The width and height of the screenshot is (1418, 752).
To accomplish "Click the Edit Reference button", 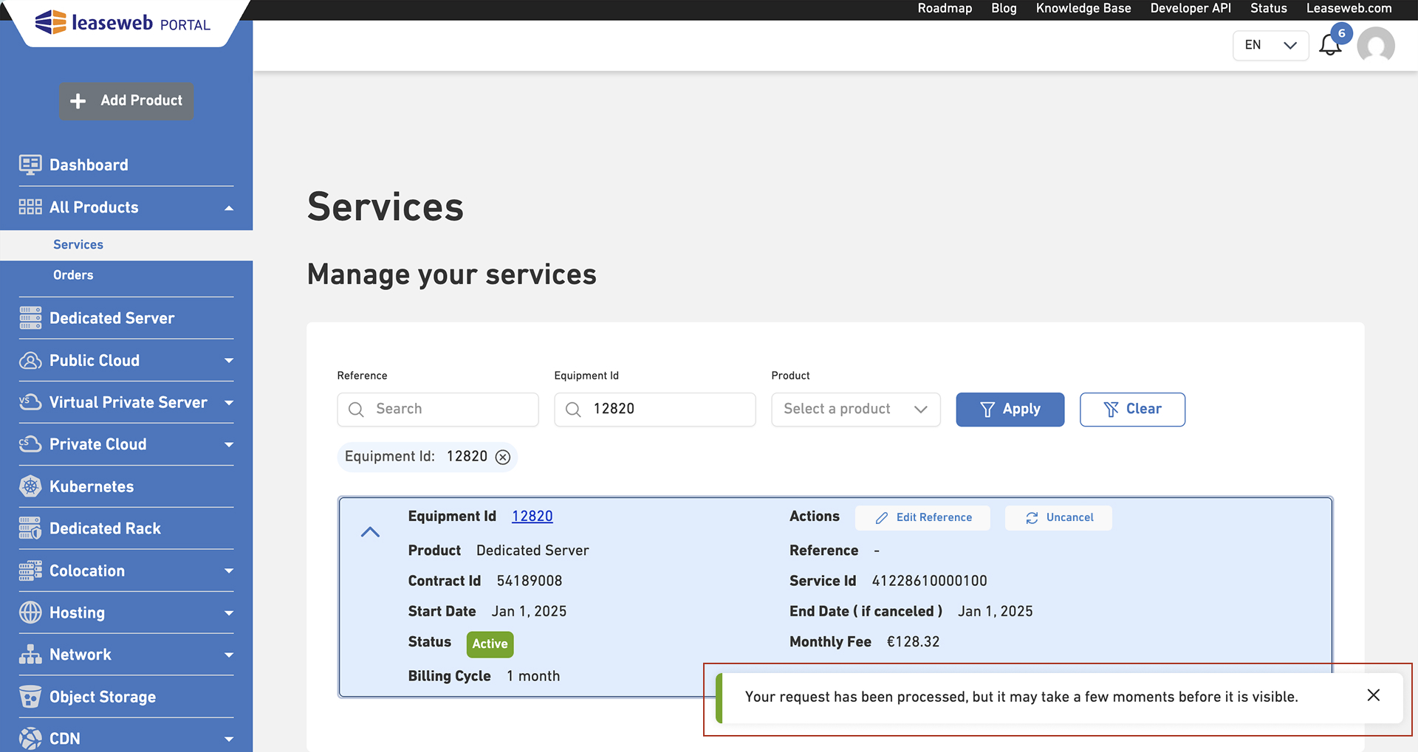I will click(x=922, y=518).
